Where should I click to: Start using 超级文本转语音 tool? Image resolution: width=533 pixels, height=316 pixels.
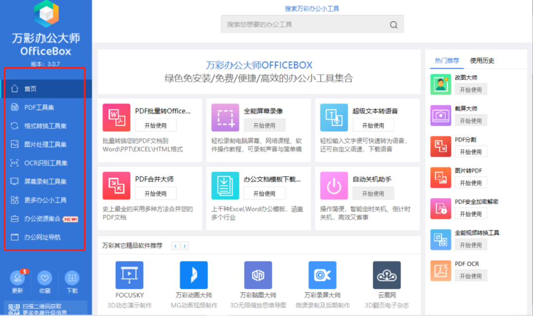pos(373,125)
